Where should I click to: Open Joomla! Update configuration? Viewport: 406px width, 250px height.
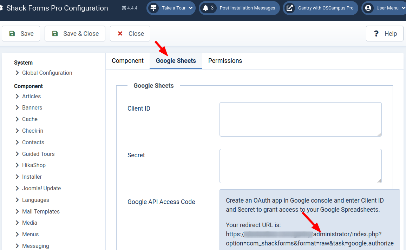click(x=41, y=189)
